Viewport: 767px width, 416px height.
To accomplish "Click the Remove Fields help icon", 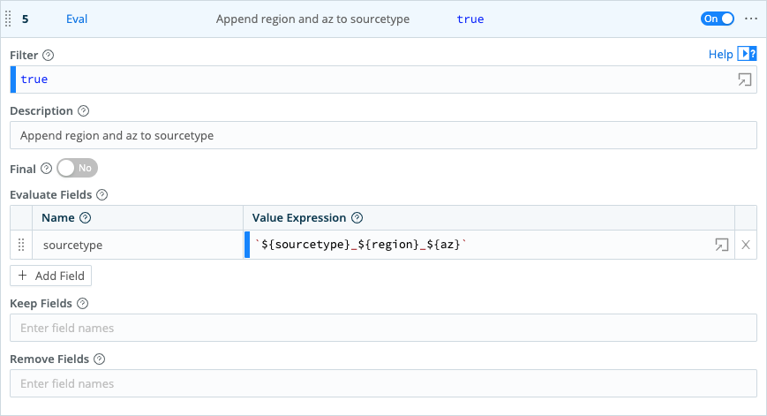I will tap(99, 359).
